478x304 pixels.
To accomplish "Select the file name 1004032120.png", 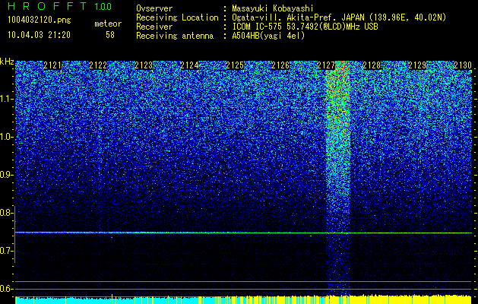I will click(40, 20).
